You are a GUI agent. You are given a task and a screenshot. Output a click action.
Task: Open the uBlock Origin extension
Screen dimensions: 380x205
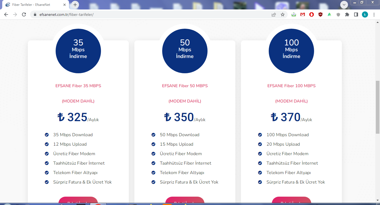(x=320, y=14)
